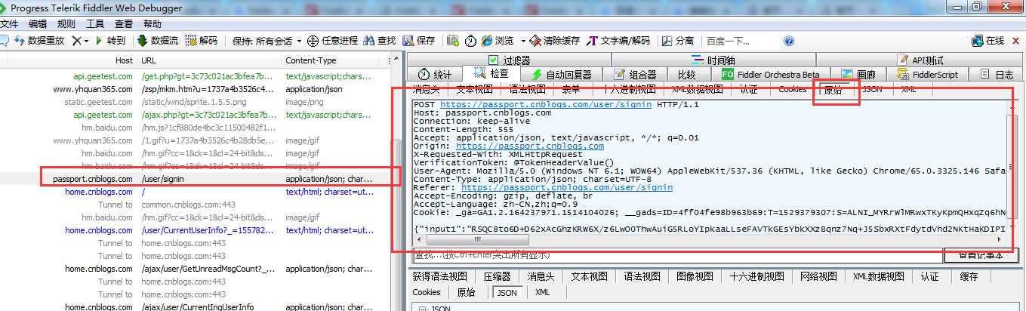Select the api.geetest.com /get.php session row
Viewport: 1026px width, 311px height.
196,76
